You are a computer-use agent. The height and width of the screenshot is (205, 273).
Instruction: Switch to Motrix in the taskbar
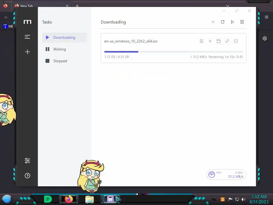point(110,199)
